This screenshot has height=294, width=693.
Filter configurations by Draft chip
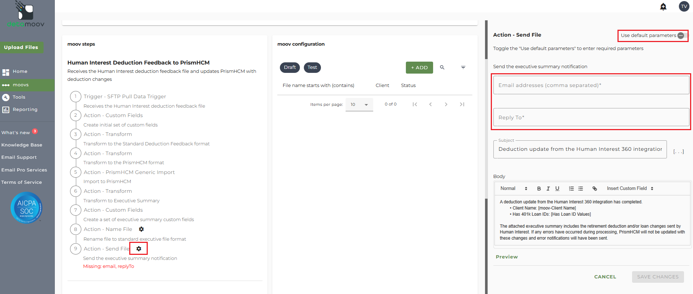pos(290,67)
